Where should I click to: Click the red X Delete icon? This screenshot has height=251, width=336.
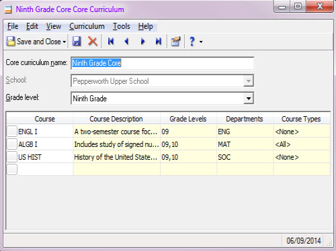(x=93, y=42)
